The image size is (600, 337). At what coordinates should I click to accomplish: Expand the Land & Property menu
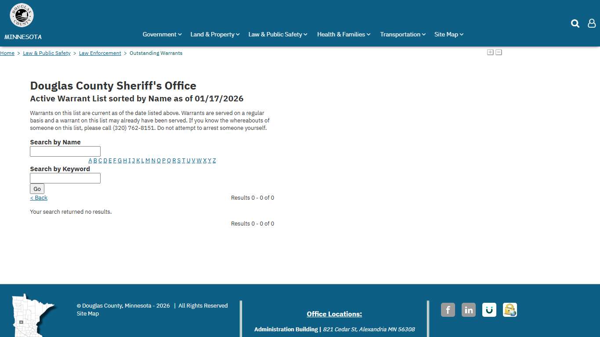click(x=214, y=34)
